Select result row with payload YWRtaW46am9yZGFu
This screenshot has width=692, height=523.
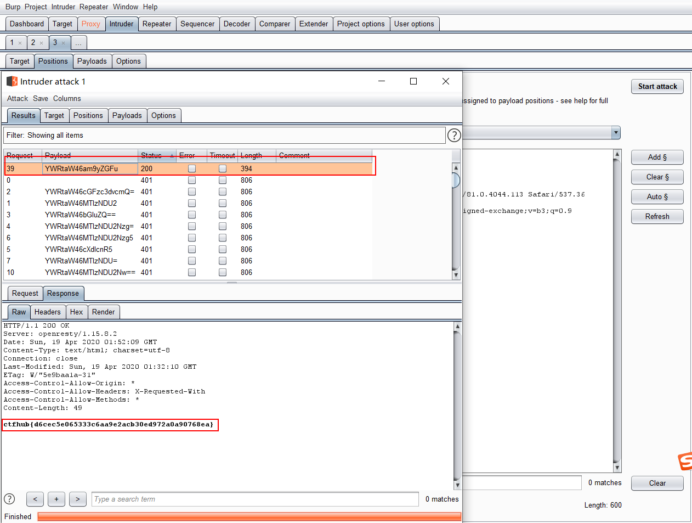[189, 168]
